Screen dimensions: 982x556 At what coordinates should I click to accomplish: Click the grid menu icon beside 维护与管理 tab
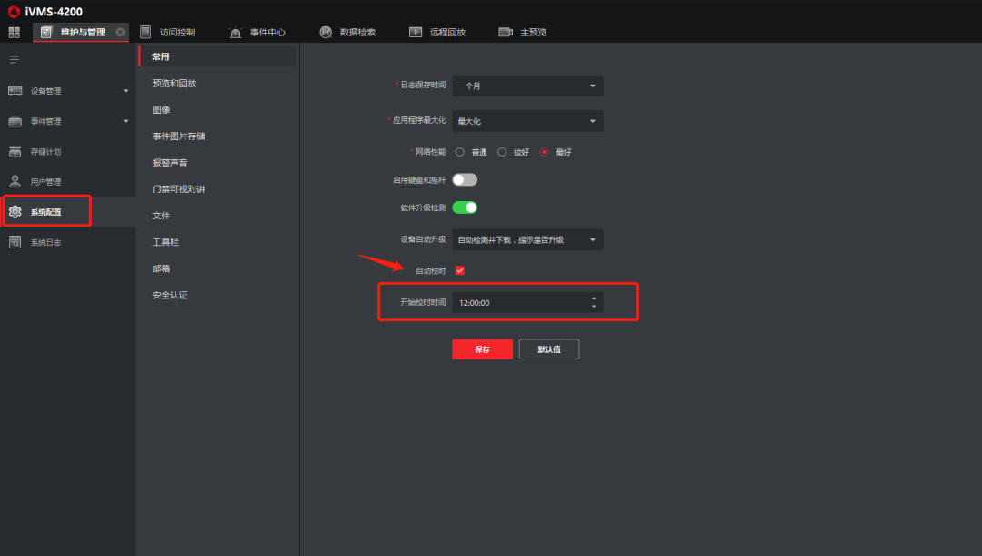[x=15, y=33]
